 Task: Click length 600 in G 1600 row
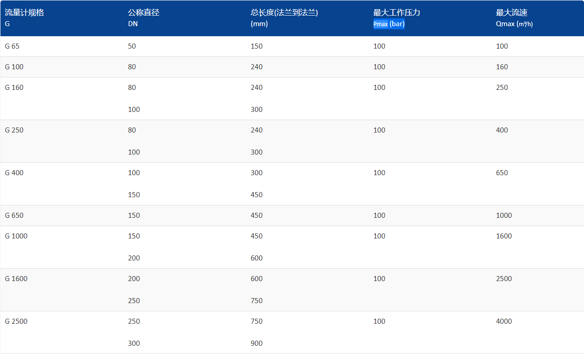256,279
